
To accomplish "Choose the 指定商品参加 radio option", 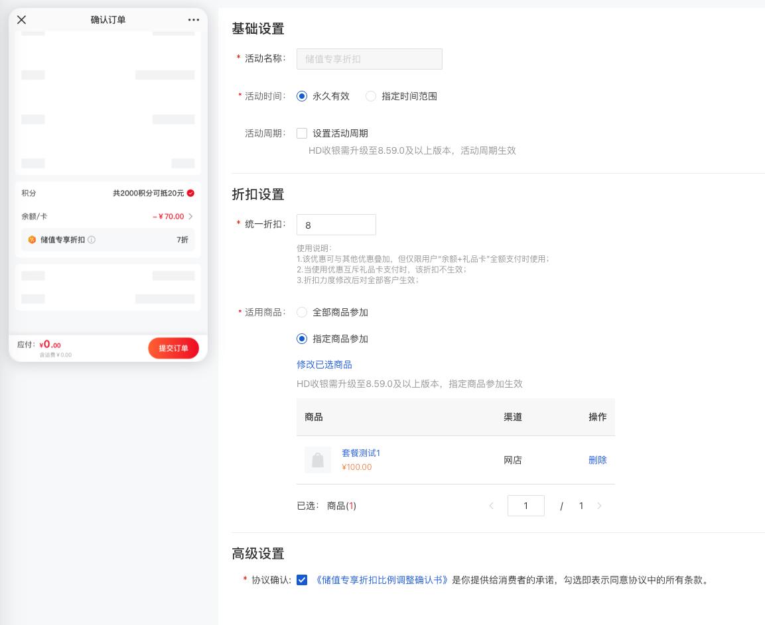I will 302,338.
